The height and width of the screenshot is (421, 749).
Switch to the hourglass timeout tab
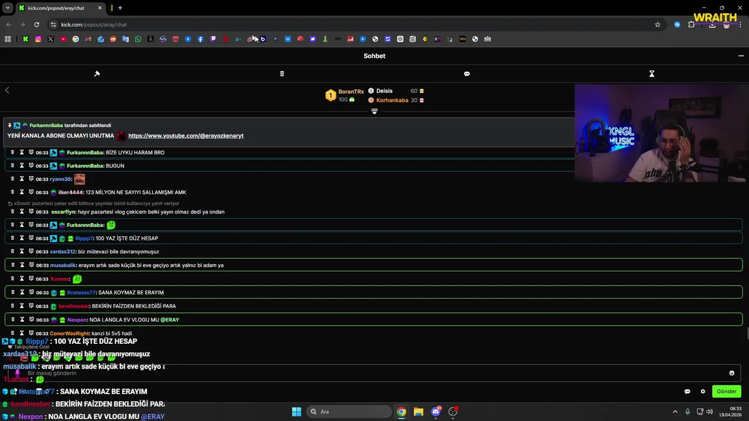coord(651,74)
